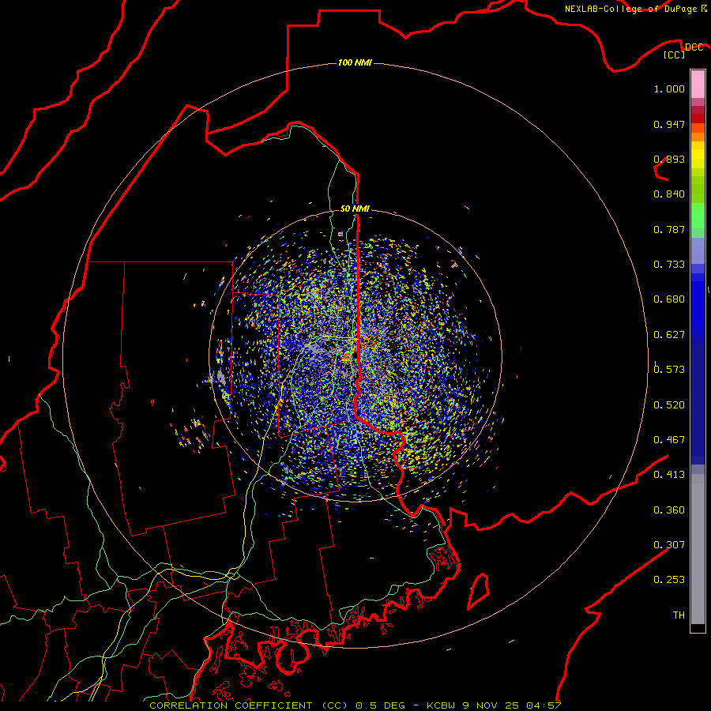Select the 0.787 scale value
The width and height of the screenshot is (711, 711).
coord(669,229)
